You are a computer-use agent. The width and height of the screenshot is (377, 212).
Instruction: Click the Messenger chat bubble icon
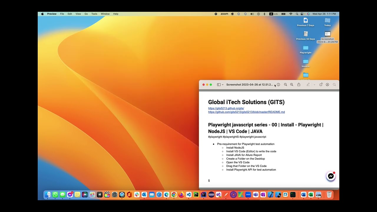[331, 176]
